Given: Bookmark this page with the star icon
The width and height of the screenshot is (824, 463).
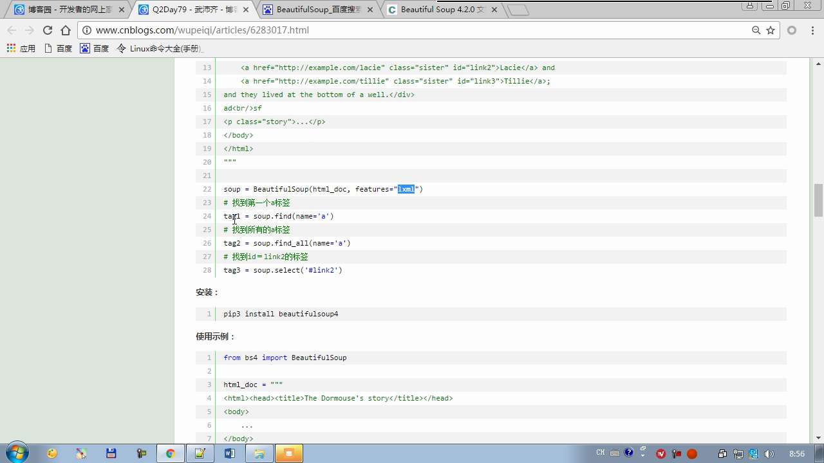Looking at the screenshot, I should [771, 30].
